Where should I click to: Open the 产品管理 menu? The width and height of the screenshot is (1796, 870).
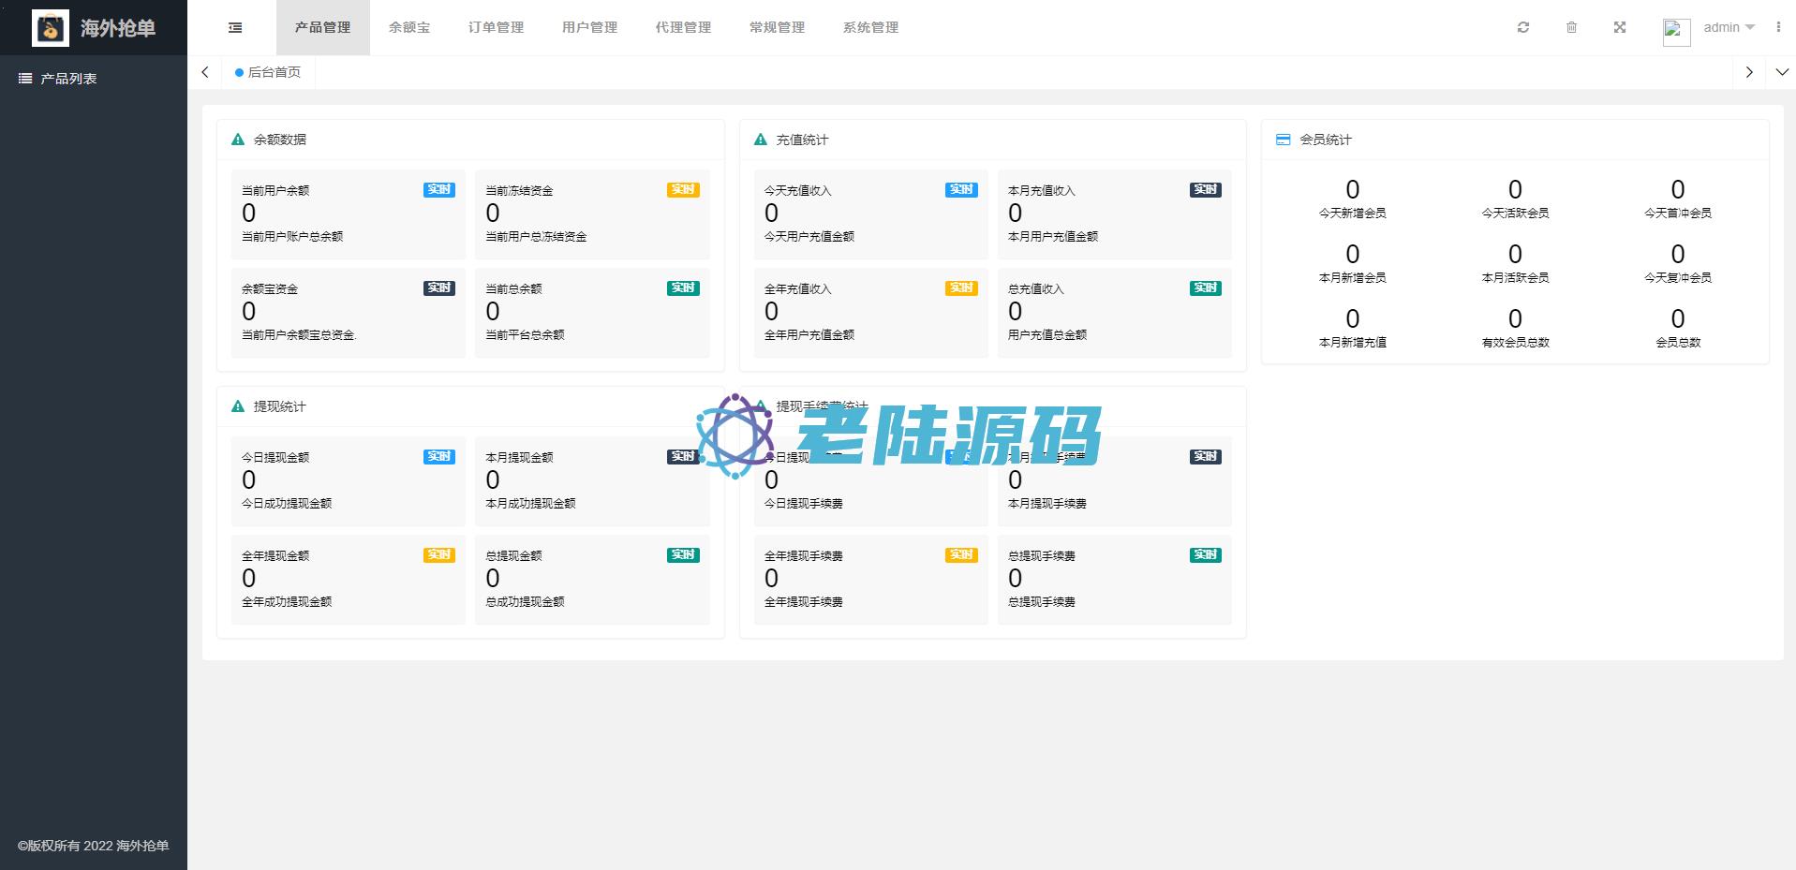(322, 28)
